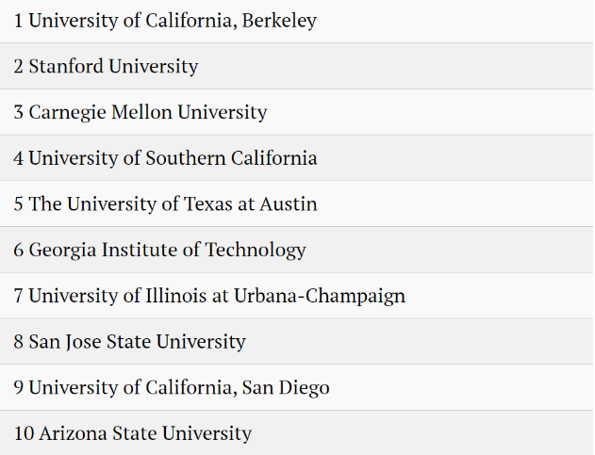Click rank number 2 beside Stanford
Viewport: 595px width, 455px height.
tap(19, 67)
